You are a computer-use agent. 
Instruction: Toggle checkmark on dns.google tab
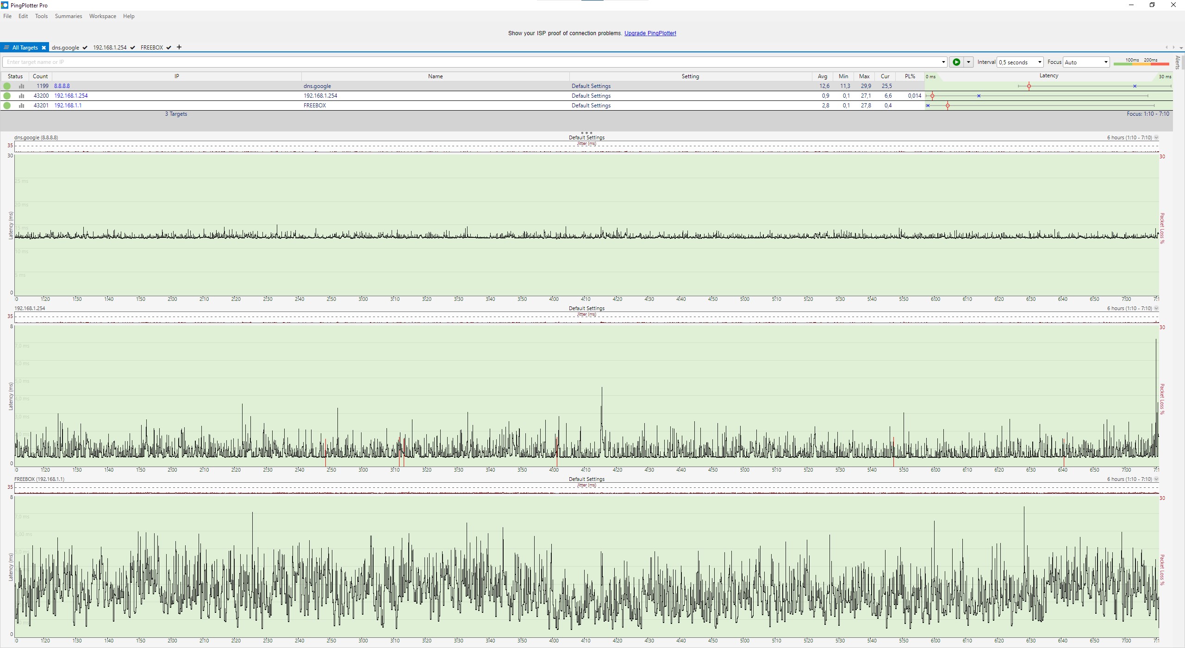pyautogui.click(x=85, y=48)
